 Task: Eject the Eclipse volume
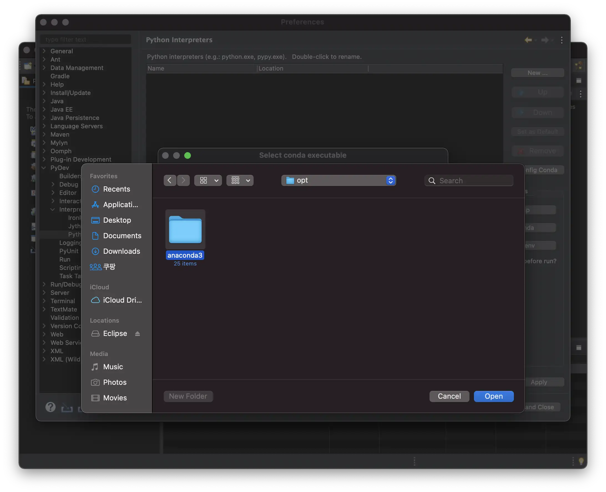click(x=137, y=333)
